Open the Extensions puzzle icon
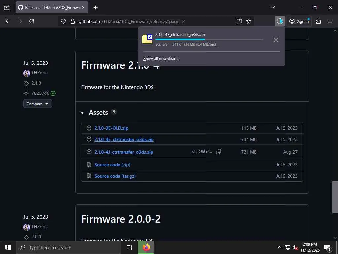The height and width of the screenshot is (254, 338). pos(319,21)
